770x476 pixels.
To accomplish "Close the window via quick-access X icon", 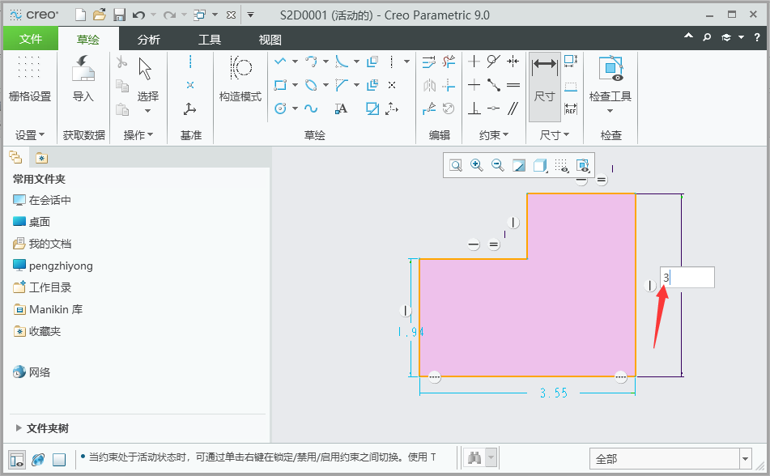I will tap(231, 15).
